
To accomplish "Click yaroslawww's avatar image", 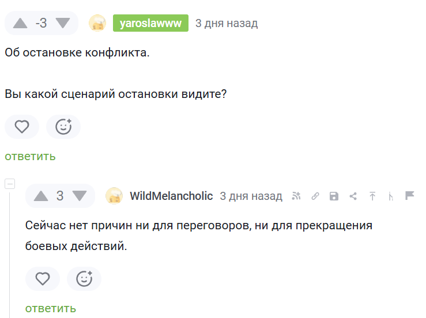I will (x=97, y=23).
